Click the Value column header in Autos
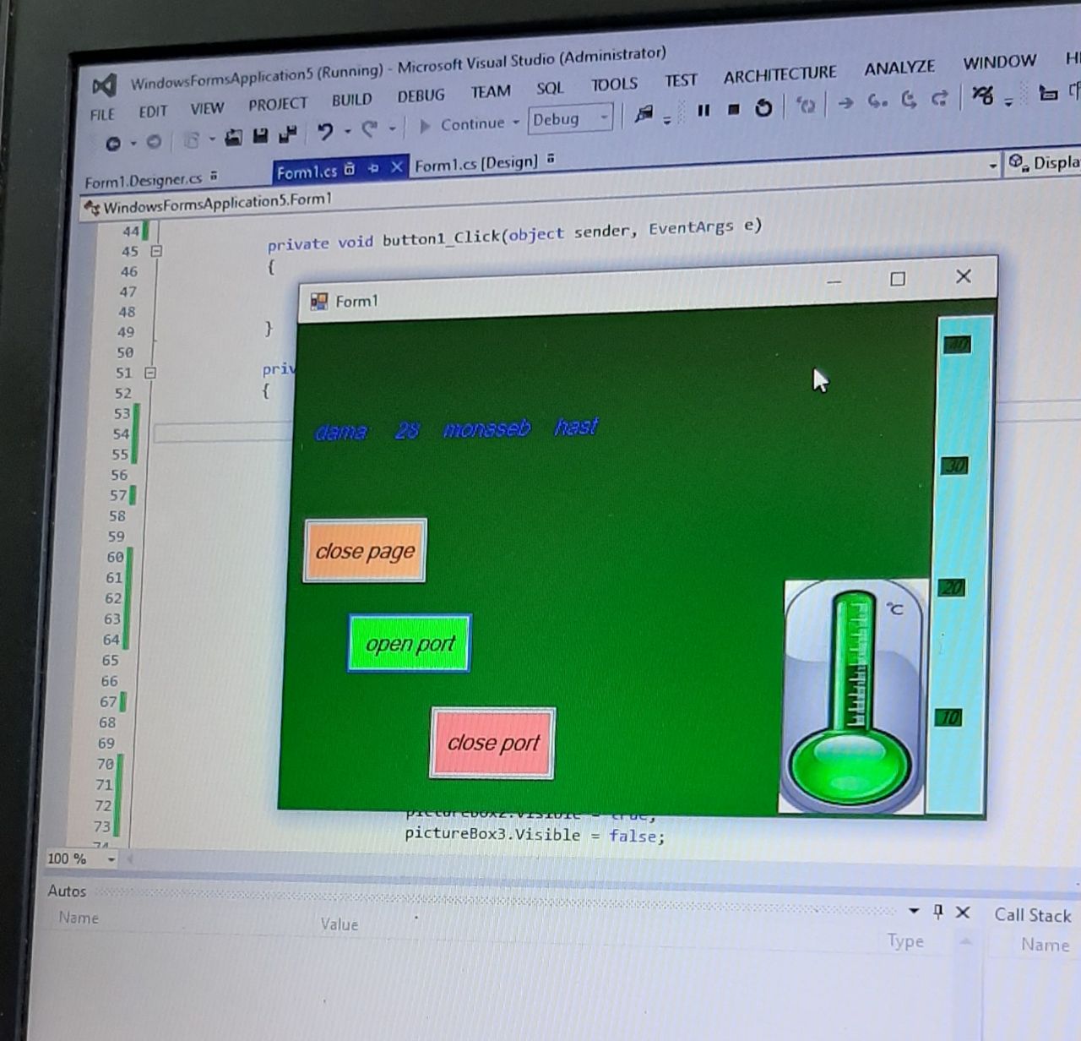 340,924
